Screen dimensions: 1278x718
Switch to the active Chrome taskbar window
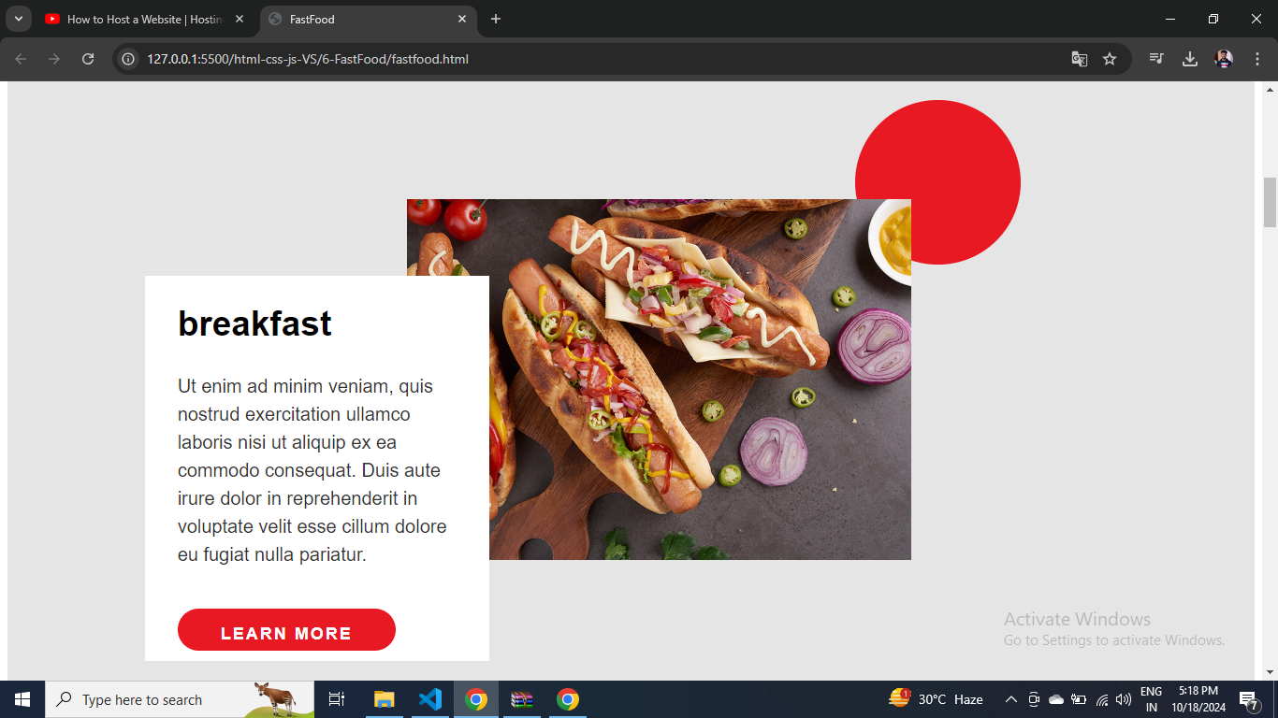[x=476, y=699]
